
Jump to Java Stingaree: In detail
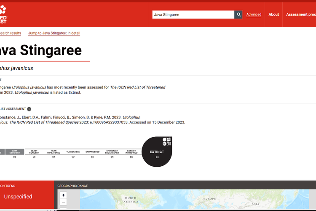tap(54, 33)
